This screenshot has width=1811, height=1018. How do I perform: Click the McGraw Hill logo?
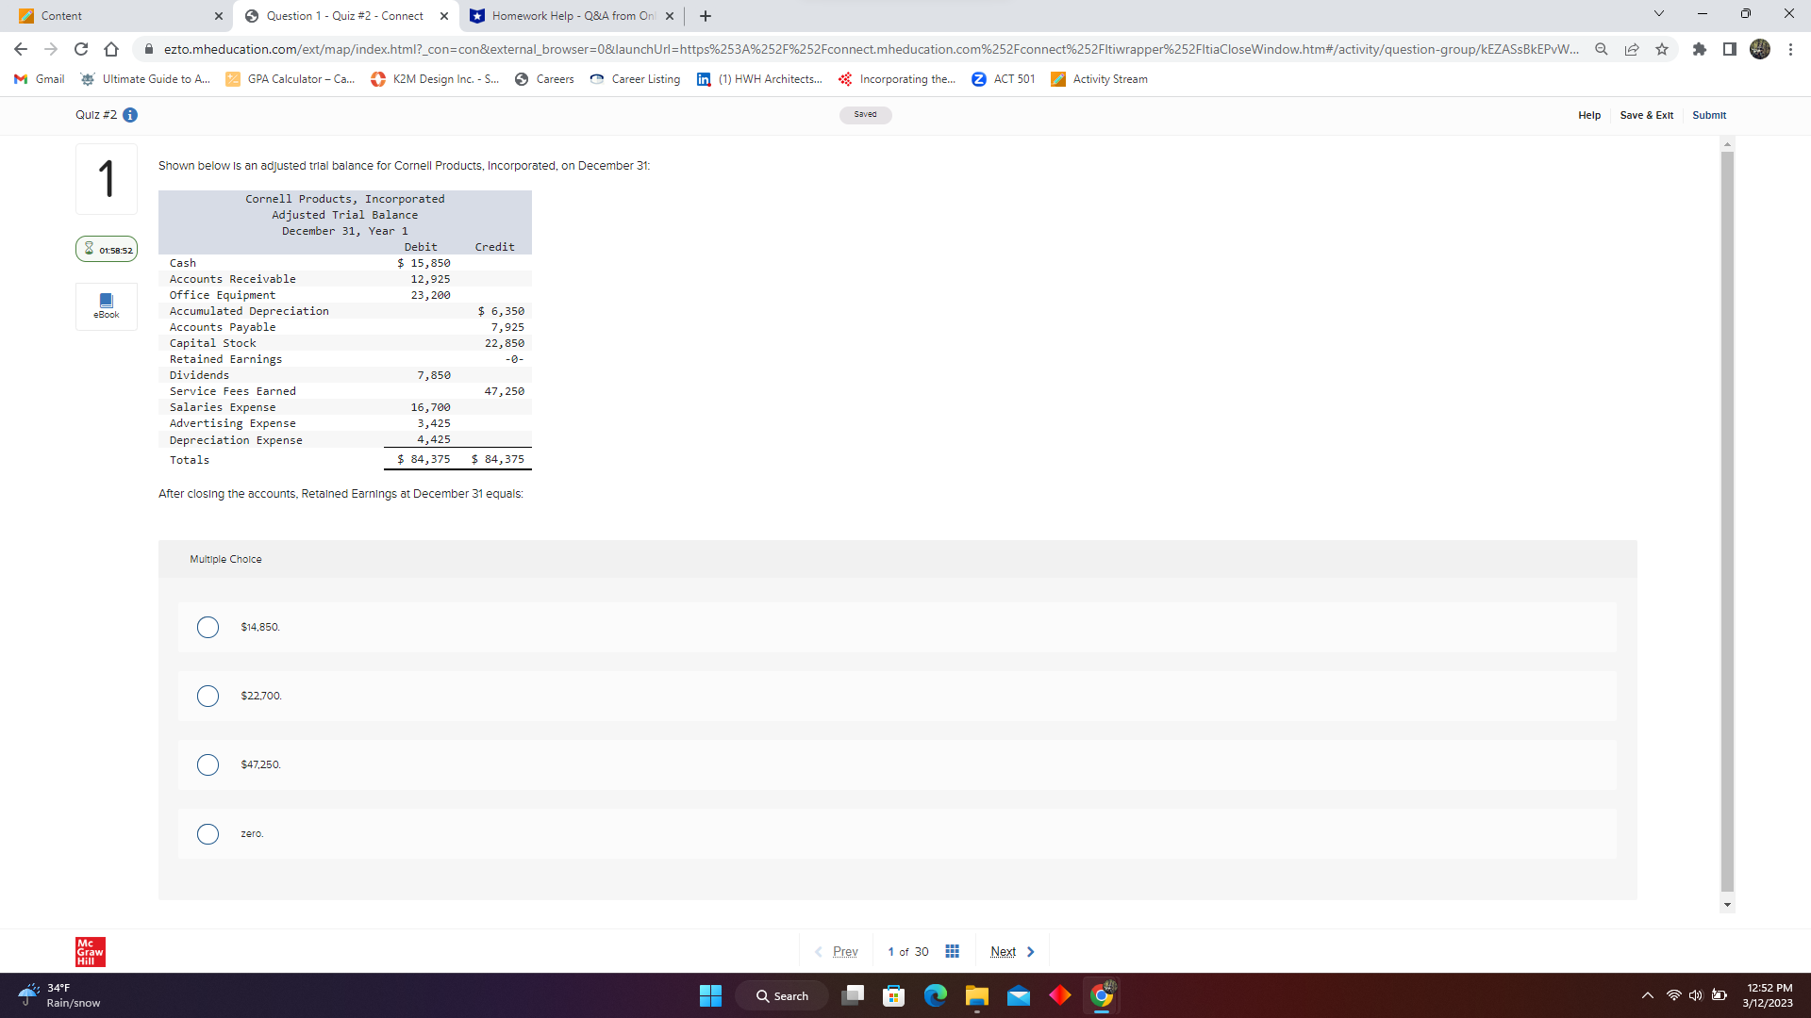pyautogui.click(x=91, y=951)
